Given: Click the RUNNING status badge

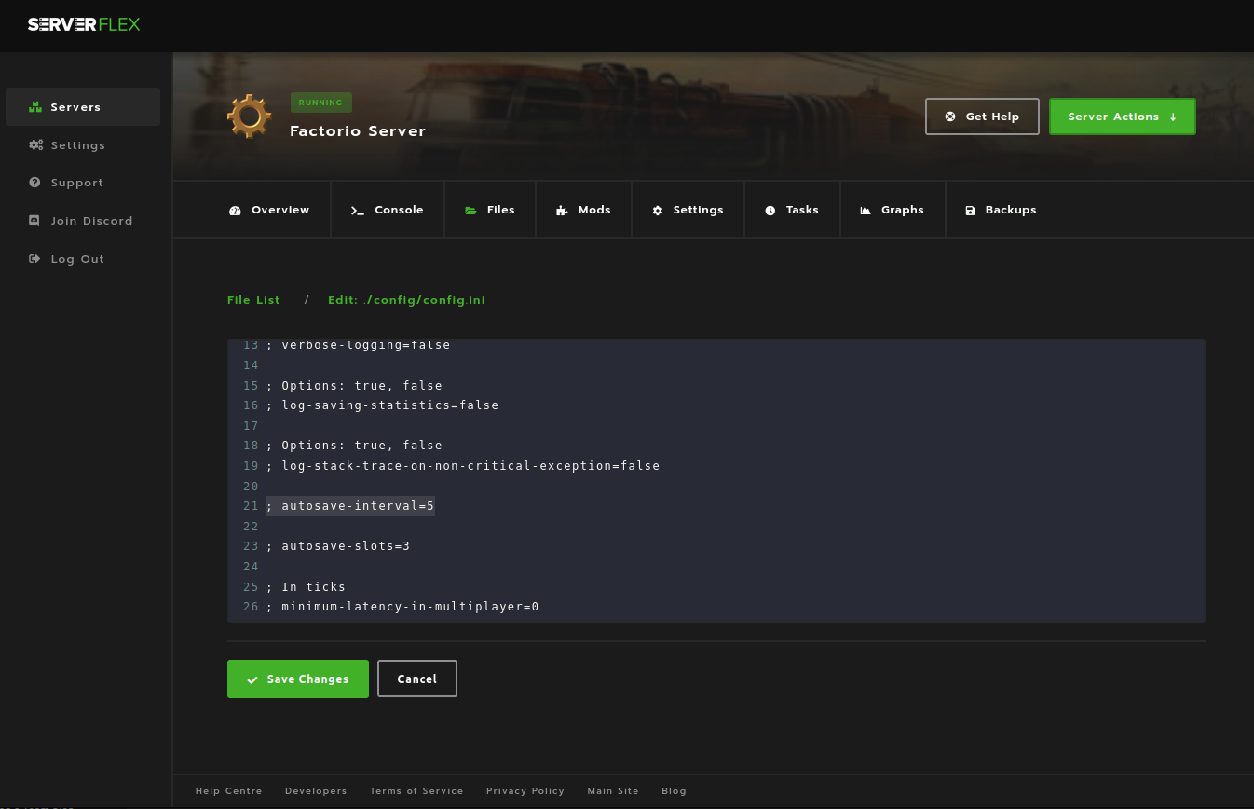Looking at the screenshot, I should 320,103.
